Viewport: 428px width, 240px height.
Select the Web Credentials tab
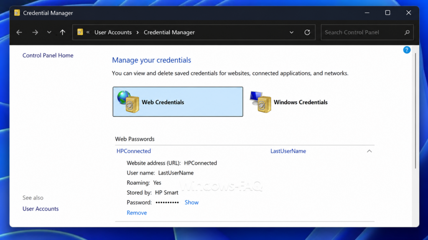[178, 102]
